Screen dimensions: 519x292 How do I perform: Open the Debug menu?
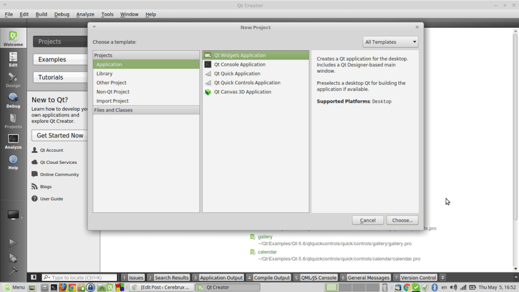(x=62, y=14)
